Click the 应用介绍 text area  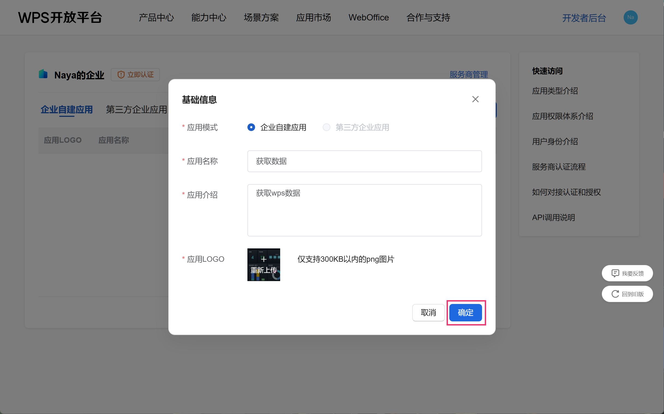tap(364, 210)
